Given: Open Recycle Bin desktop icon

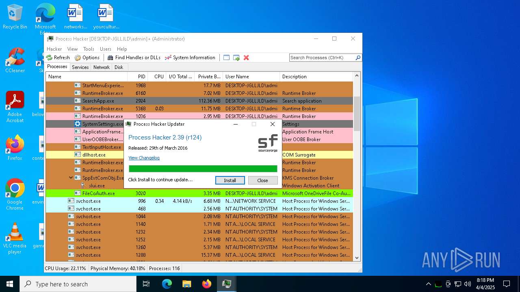Looking at the screenshot, I should 15,17.
